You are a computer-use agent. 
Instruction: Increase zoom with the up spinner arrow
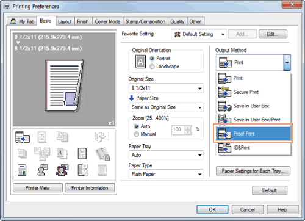pos(188,128)
